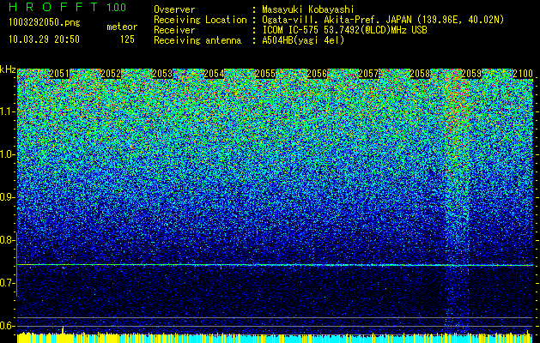Screen dimensions: 540x343
Task: Click the date stamp 10.03.29 20:50
Action: (44, 39)
